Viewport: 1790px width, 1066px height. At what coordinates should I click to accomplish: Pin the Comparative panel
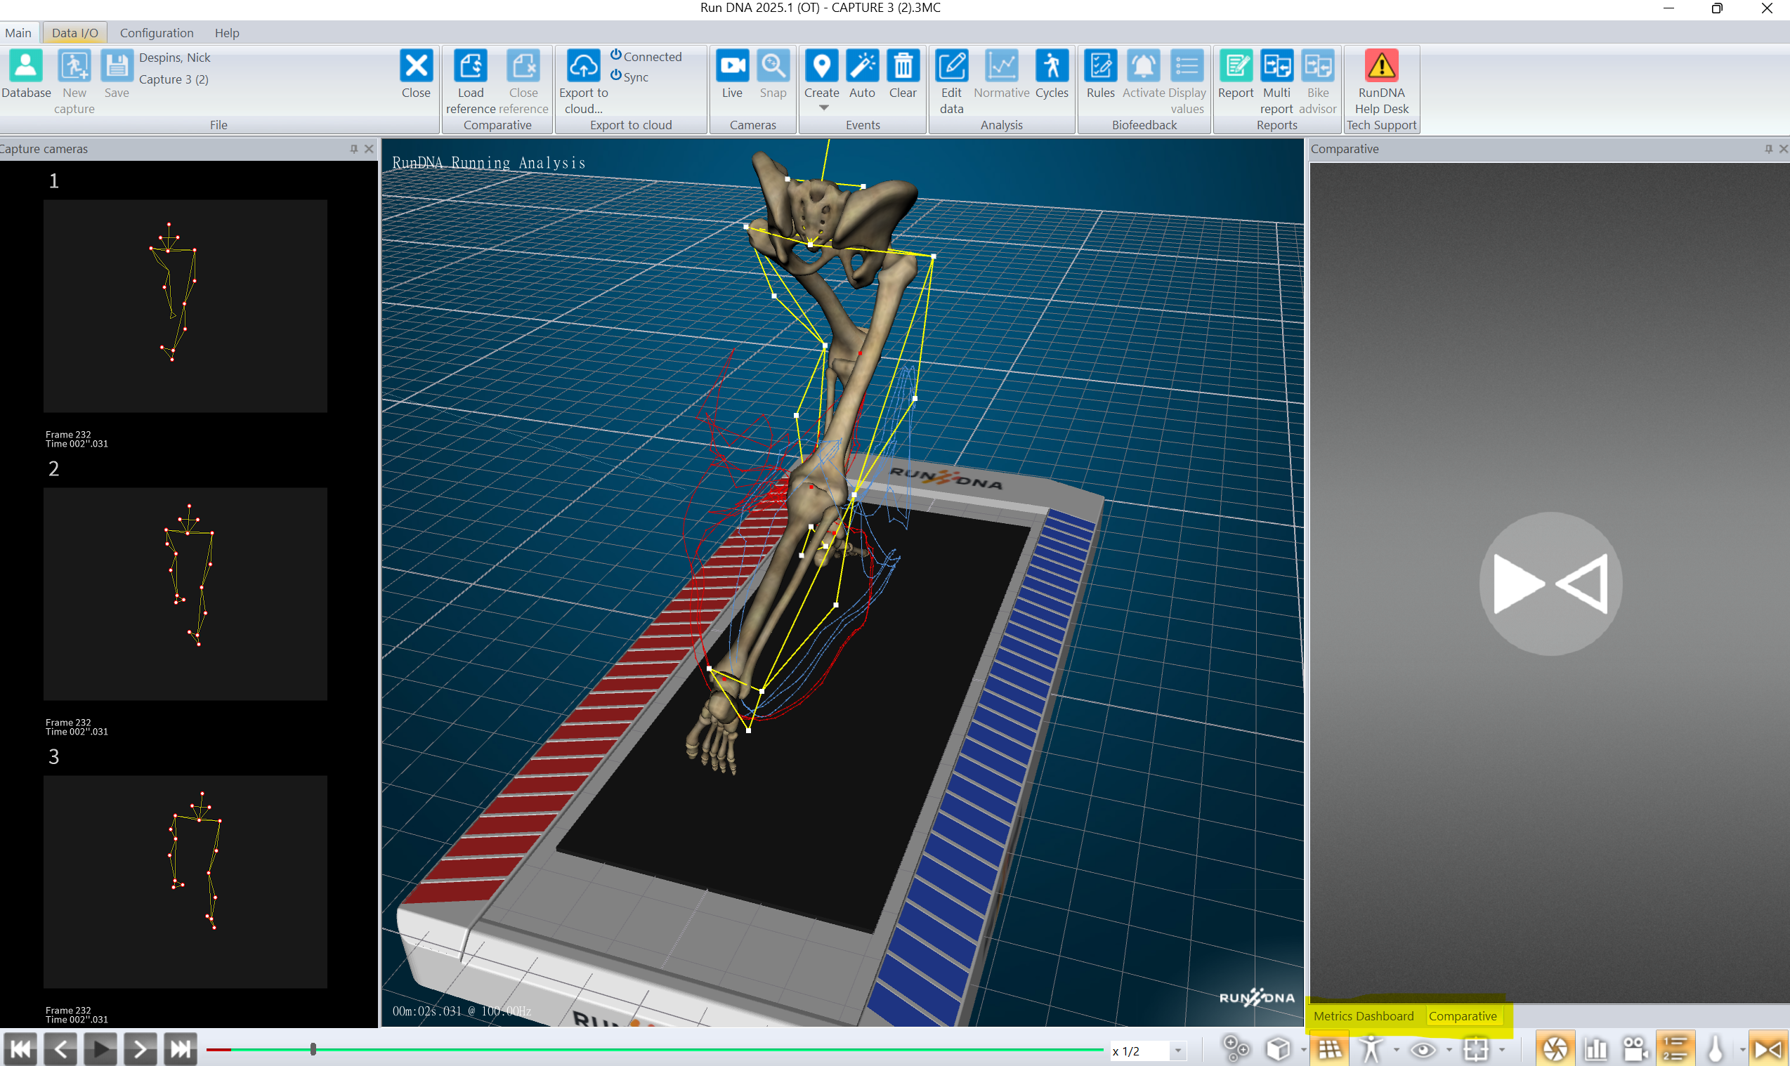click(1768, 149)
